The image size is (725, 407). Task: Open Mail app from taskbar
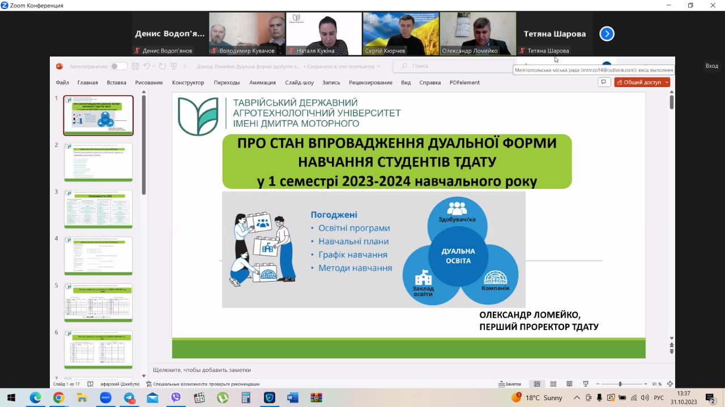[152, 397]
